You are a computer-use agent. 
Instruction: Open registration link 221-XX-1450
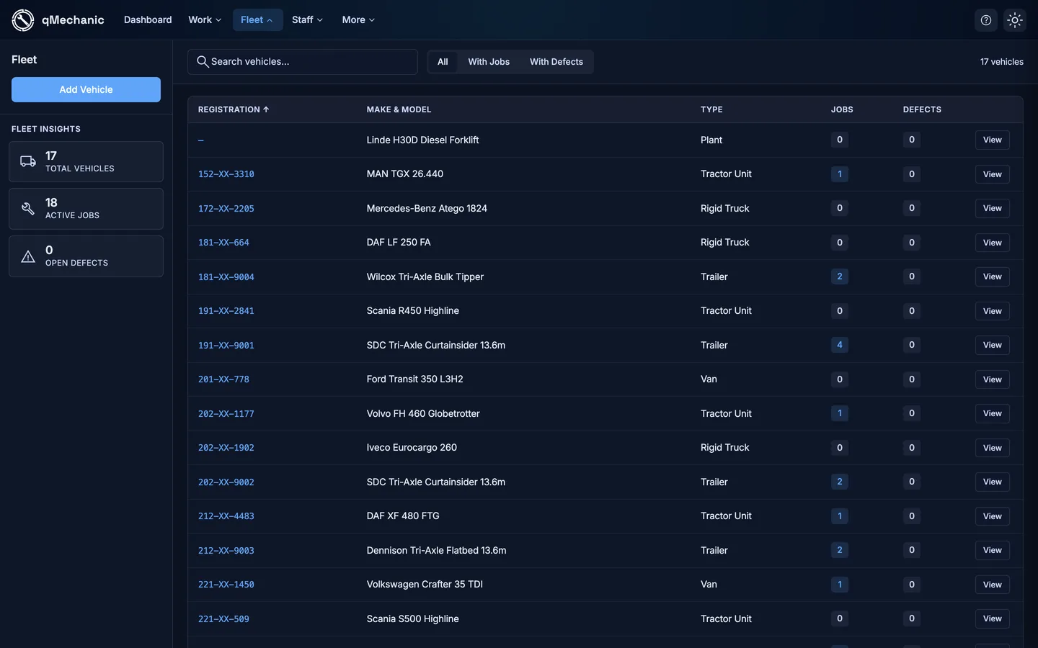coord(226,585)
